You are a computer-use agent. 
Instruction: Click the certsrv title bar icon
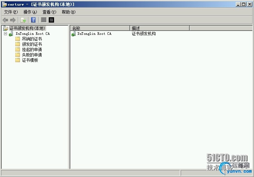point(4,4)
